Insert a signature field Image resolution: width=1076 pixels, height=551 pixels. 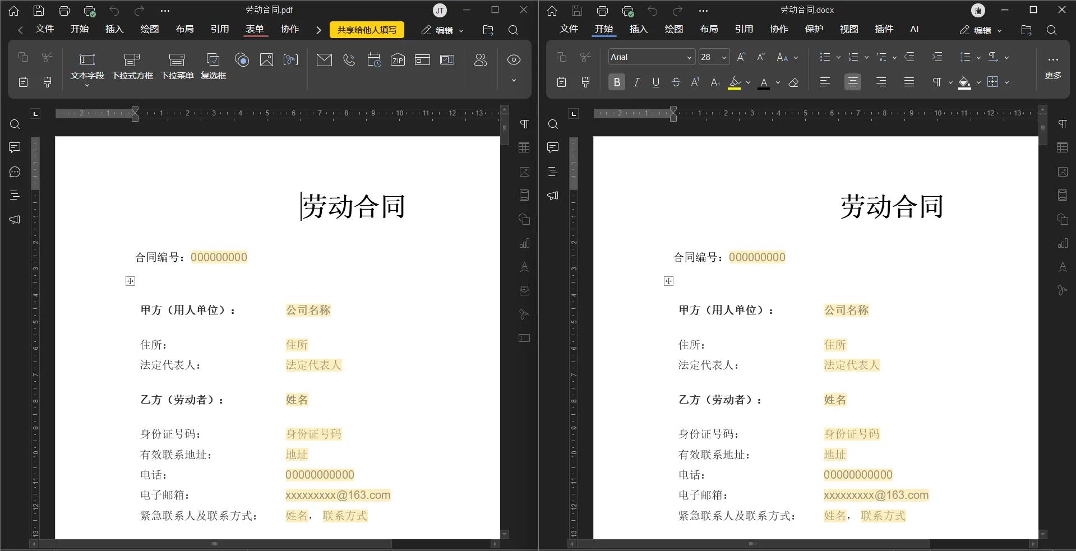click(291, 60)
